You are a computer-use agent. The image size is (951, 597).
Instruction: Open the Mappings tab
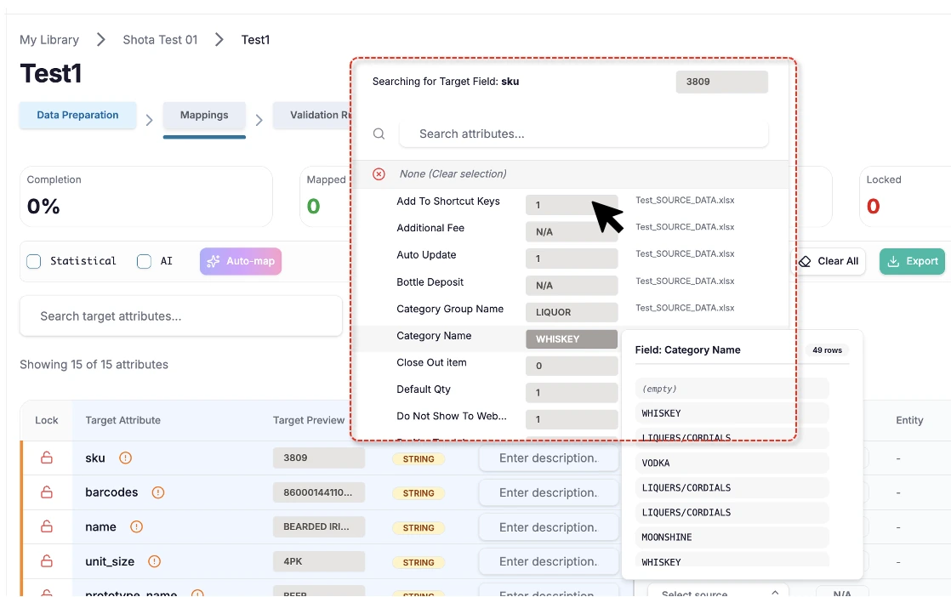(204, 116)
